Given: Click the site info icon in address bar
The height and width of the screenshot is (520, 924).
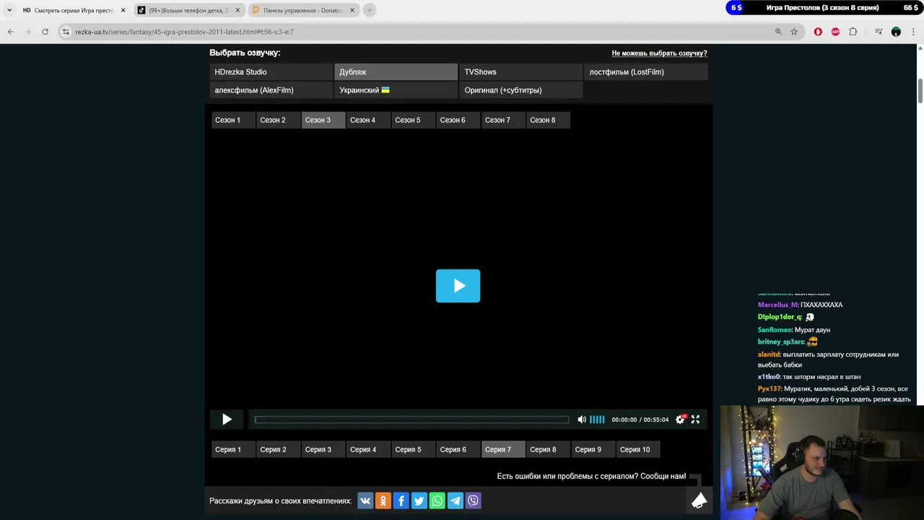Looking at the screenshot, I should pos(66,32).
